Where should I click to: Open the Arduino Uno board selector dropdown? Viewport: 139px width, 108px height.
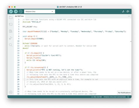(40, 11)
